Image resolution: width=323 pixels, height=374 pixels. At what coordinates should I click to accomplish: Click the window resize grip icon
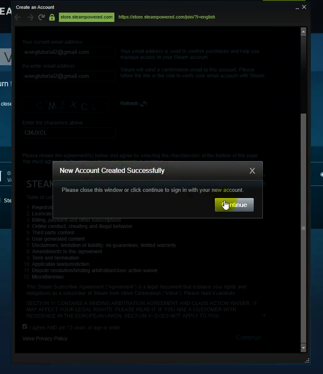(307, 361)
